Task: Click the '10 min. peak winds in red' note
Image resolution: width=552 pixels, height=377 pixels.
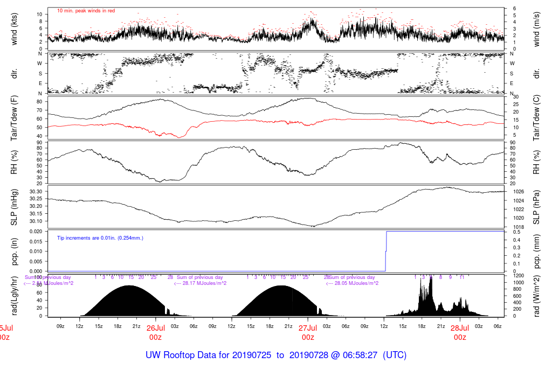Action: [86, 11]
